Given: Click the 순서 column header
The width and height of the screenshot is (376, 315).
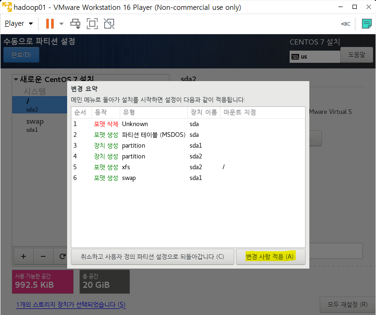Looking at the screenshot, I should coord(81,112).
